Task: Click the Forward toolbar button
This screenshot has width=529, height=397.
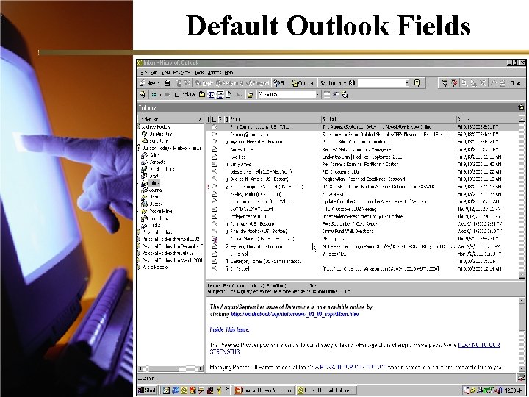Action: tap(258, 83)
